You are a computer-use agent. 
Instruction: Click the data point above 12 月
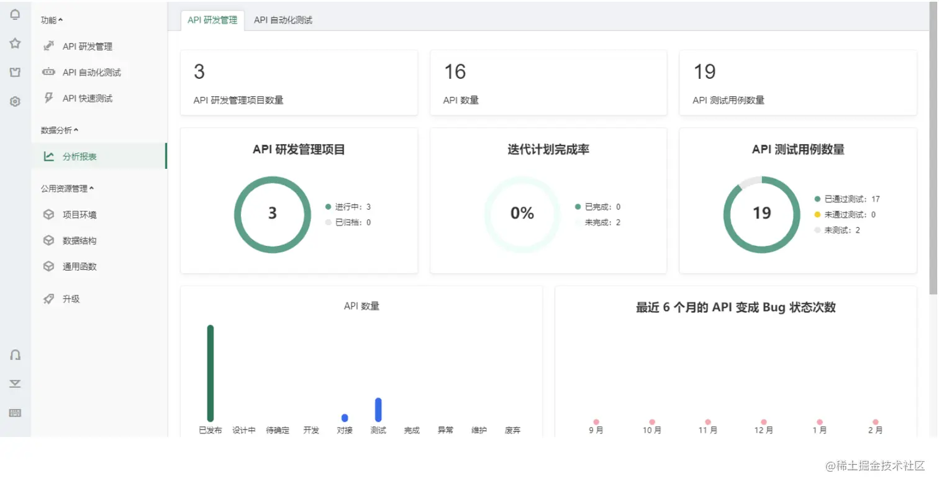click(x=764, y=422)
